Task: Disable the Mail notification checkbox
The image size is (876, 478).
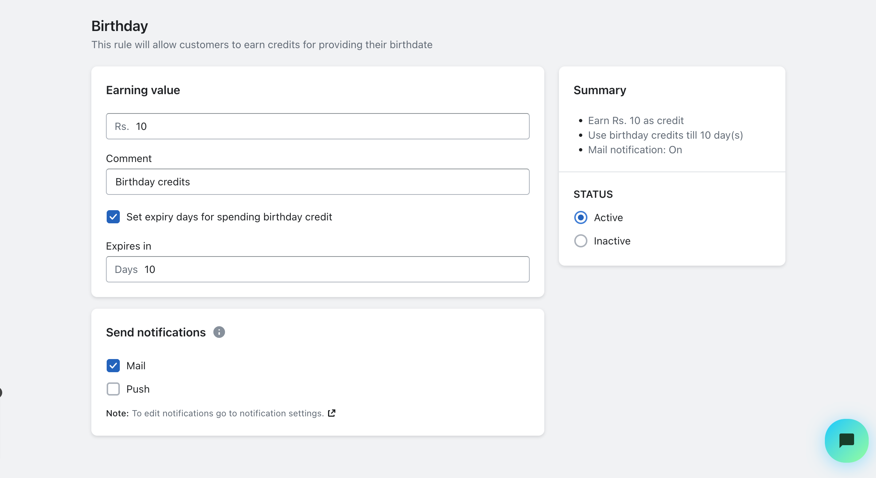Action: pos(113,366)
